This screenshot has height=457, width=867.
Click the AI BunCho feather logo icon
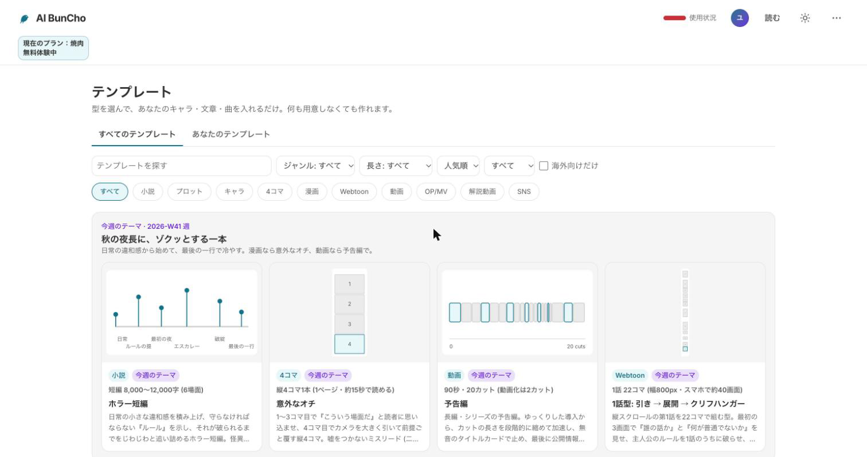point(24,19)
